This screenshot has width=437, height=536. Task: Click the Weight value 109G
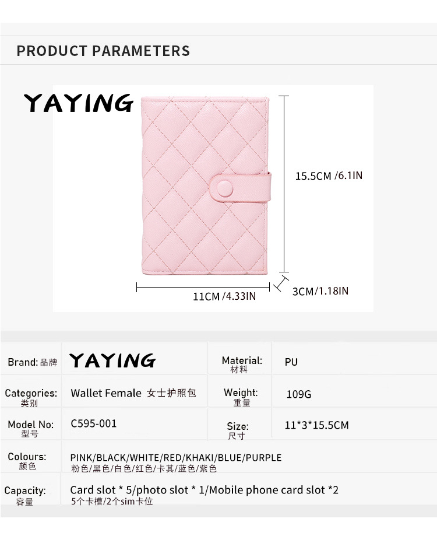[299, 394]
